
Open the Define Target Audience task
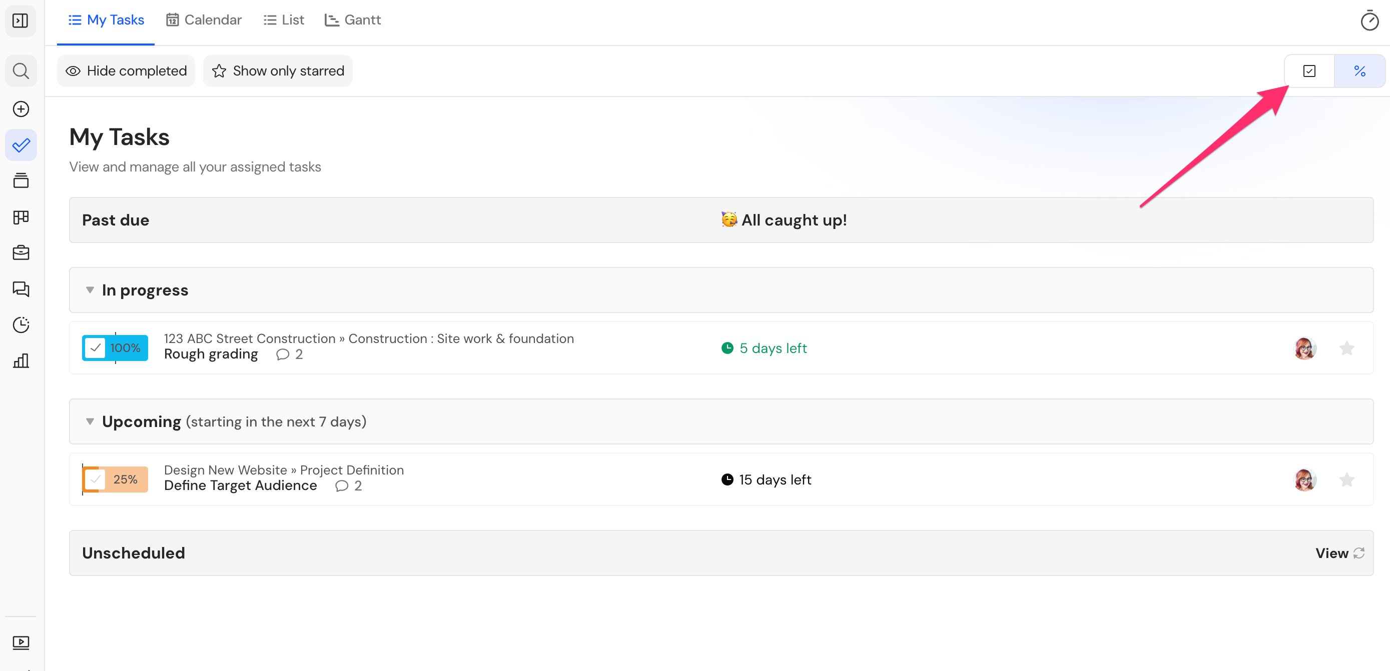tap(241, 485)
